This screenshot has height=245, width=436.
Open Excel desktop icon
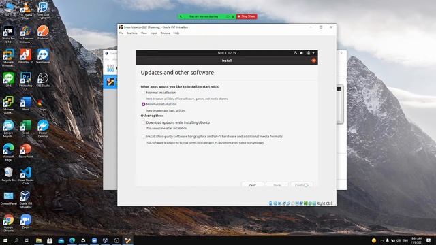tap(26, 127)
